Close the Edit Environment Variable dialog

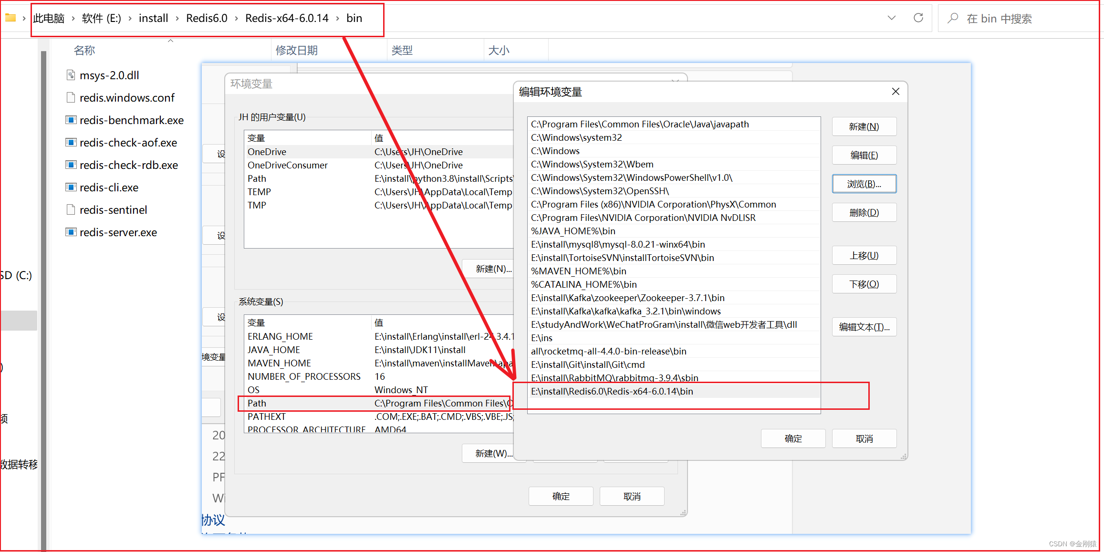click(896, 92)
